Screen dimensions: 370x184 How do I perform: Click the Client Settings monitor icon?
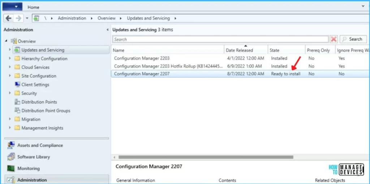[x=17, y=85]
